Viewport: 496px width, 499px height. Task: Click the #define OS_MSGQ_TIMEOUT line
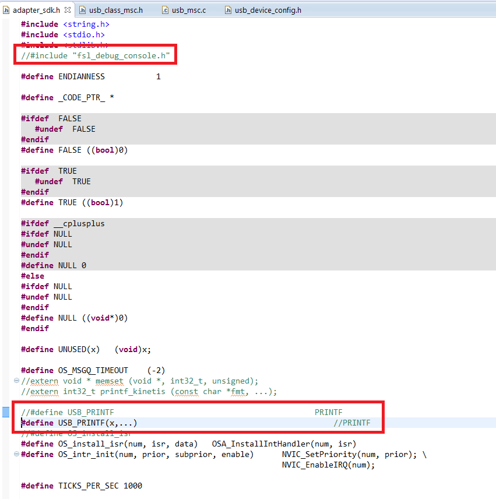pos(93,371)
